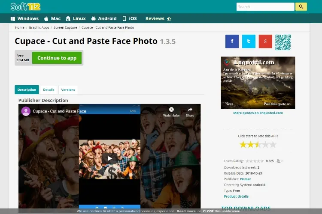Viewport: 322px width, 214px height.
Task: Open the Reviews section
Action: (158, 19)
